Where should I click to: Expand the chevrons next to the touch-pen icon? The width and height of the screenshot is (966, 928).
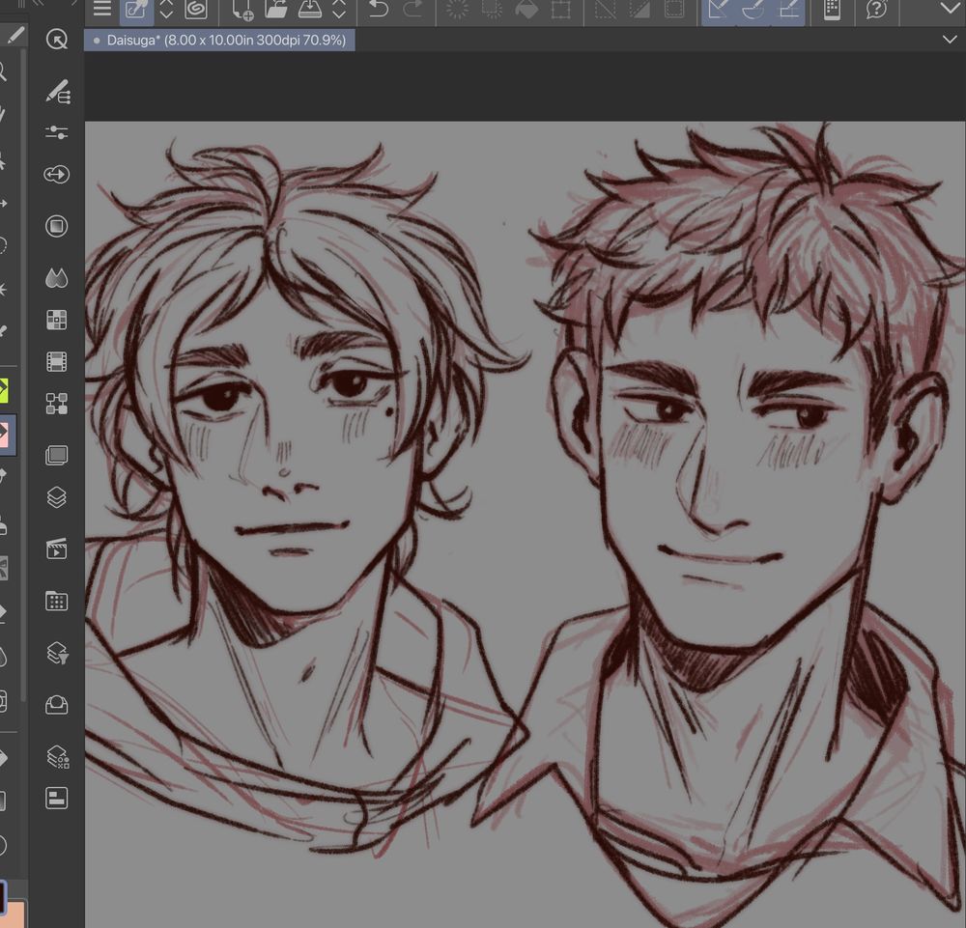click(x=166, y=10)
